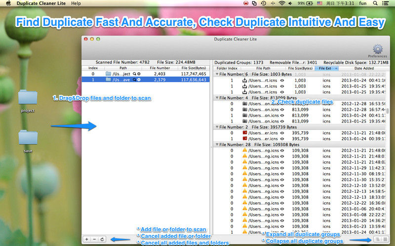395x246 pixels.
Task: Click the magnifier icon in the selected /Us…ave row
Action: [x=134, y=80]
